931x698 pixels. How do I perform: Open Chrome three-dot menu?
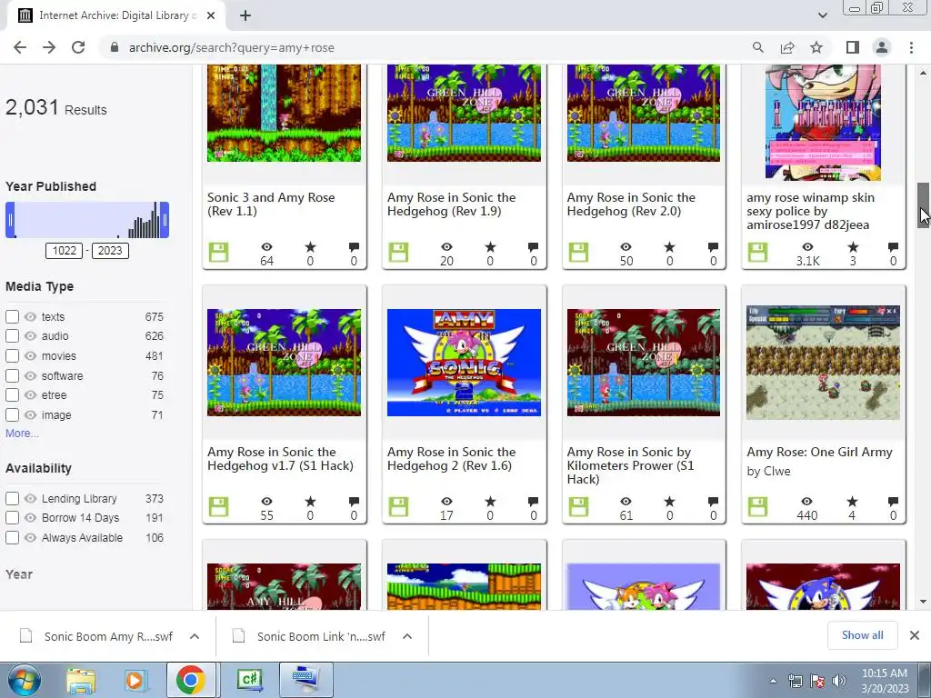[911, 47]
